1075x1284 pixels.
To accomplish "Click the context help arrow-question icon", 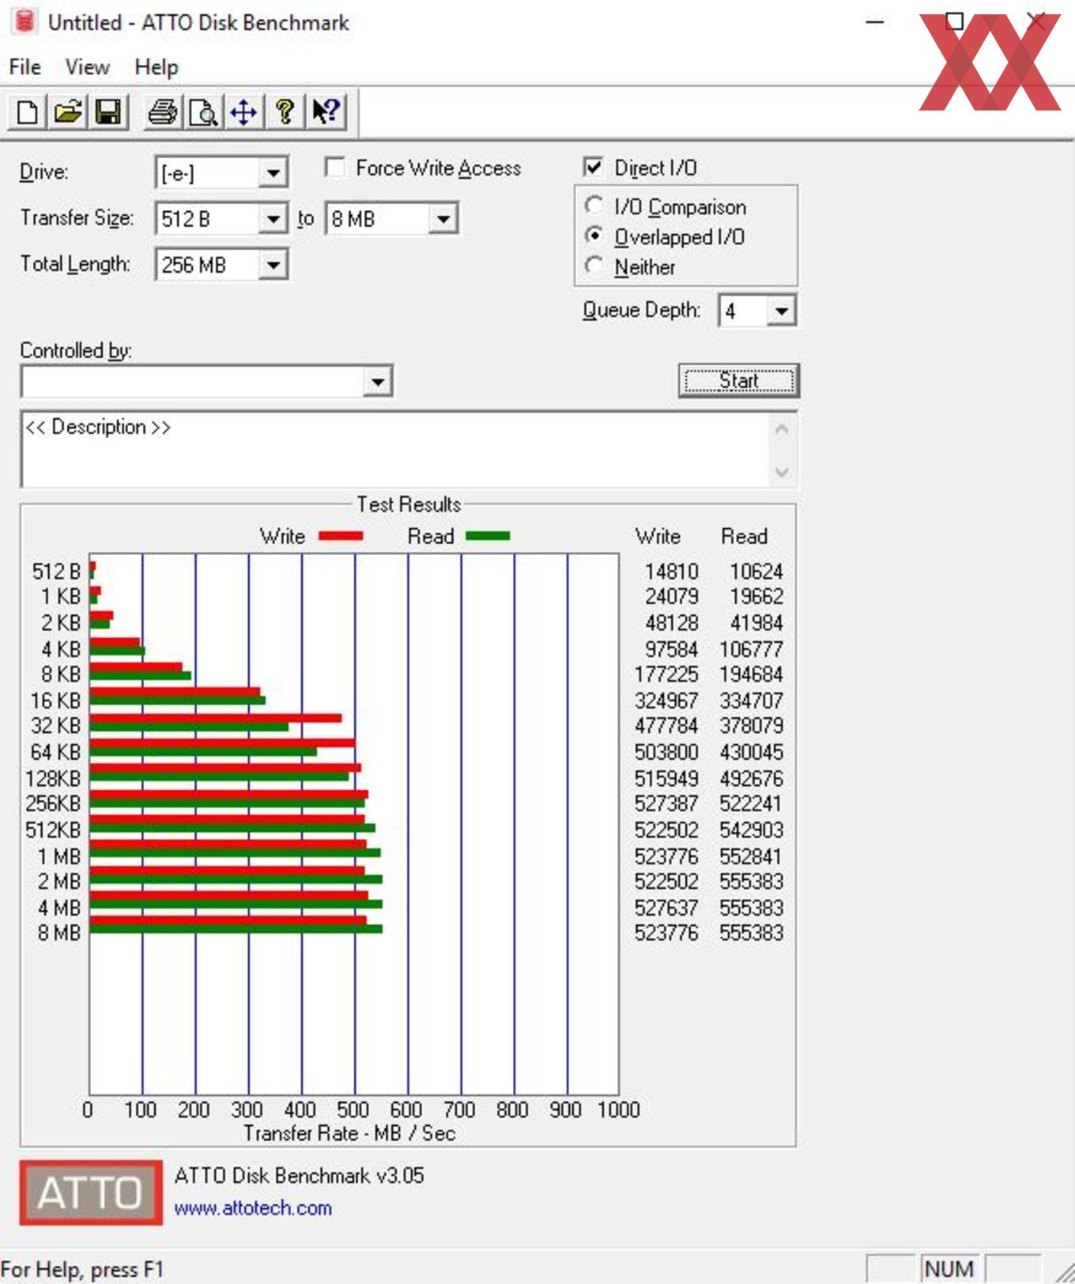I will [326, 111].
